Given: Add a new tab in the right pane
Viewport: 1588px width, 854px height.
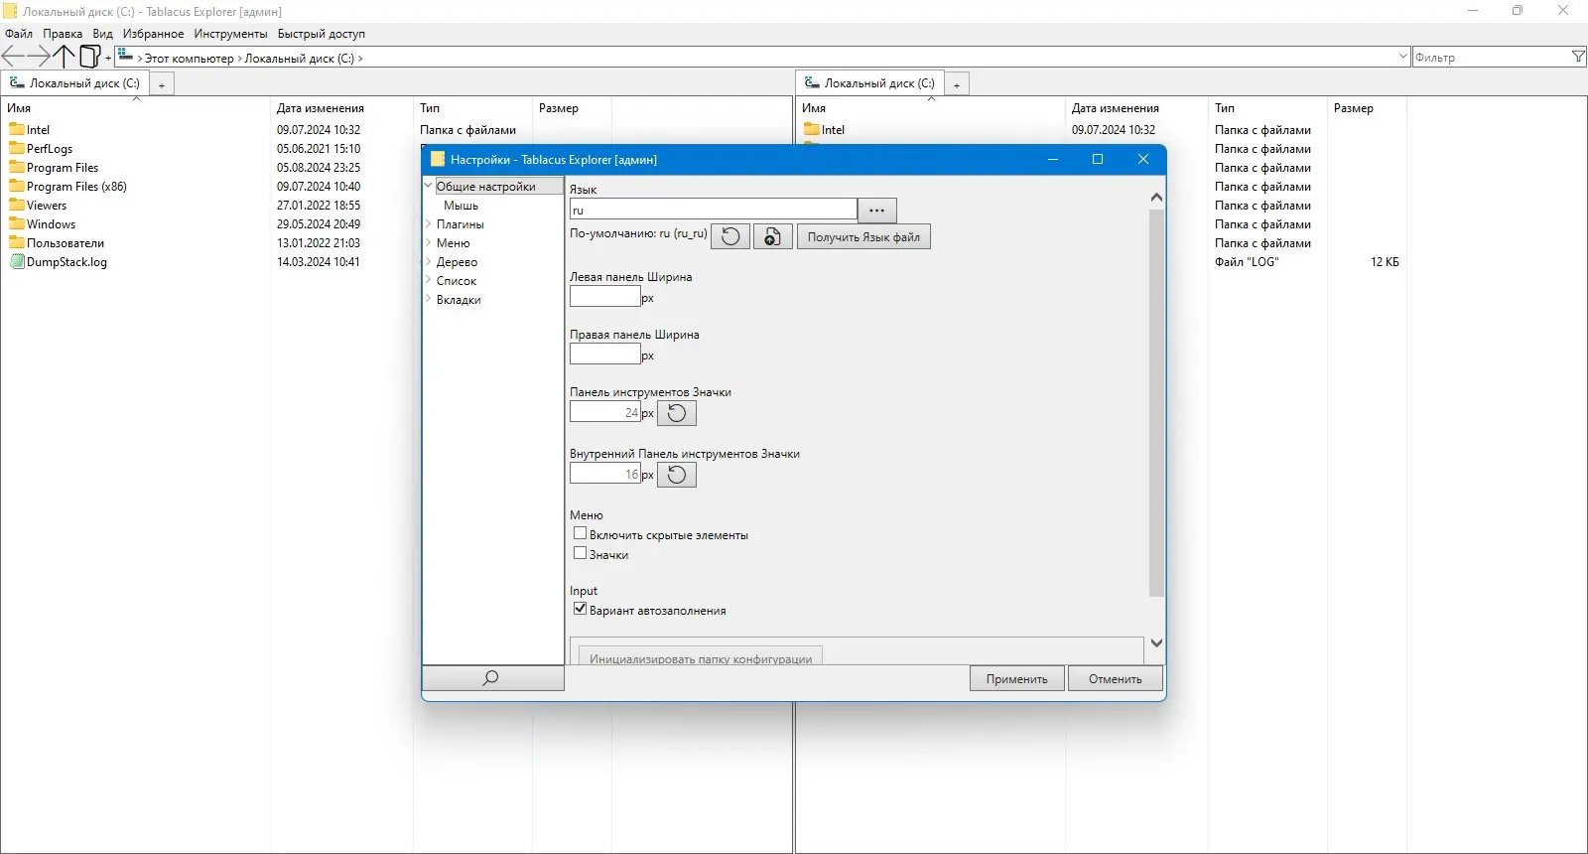Looking at the screenshot, I should (x=957, y=84).
